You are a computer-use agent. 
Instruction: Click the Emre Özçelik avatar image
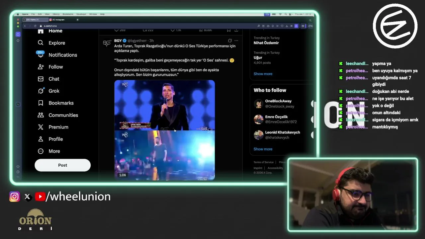coord(259,119)
